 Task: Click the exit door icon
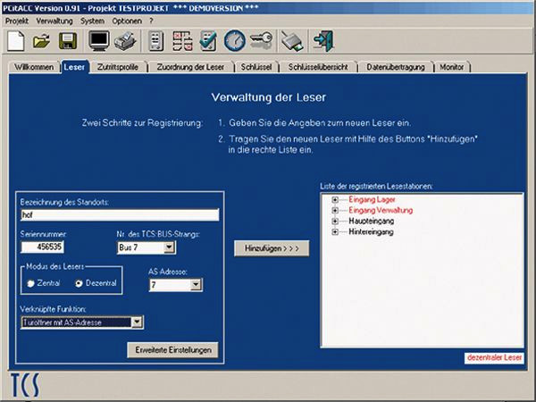click(322, 41)
